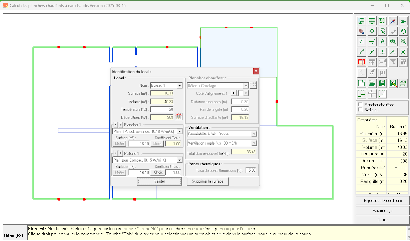Expand the Plaf. sous Comble dropdown
The image size is (410, 241).
click(x=179, y=160)
